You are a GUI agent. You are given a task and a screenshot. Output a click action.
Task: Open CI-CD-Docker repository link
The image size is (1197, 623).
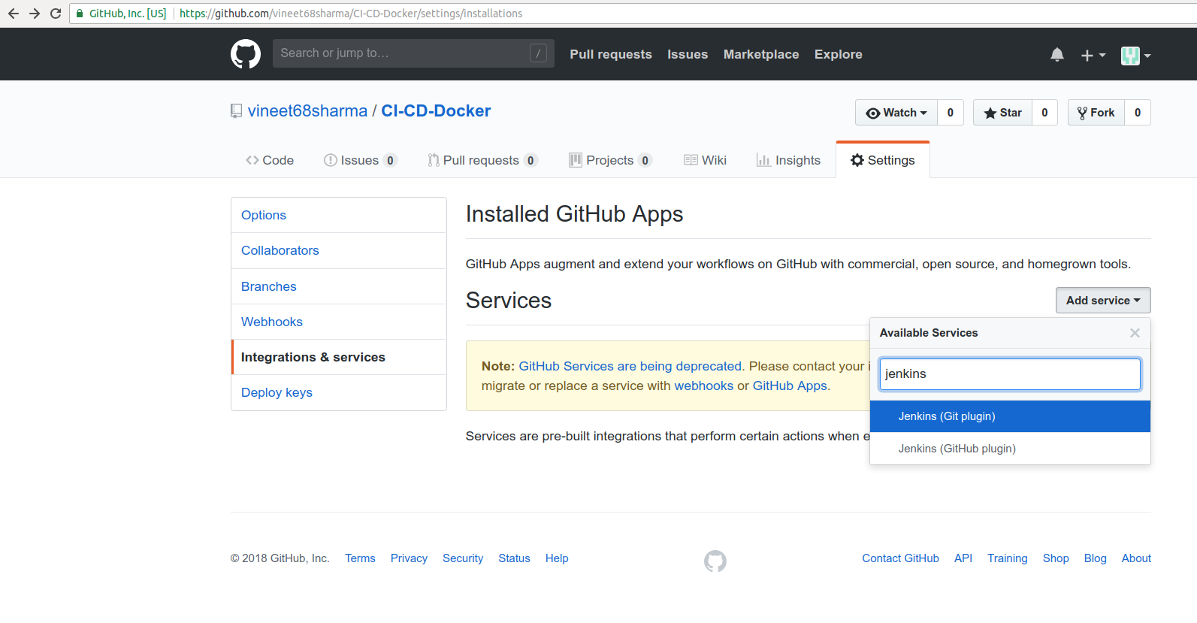[436, 111]
